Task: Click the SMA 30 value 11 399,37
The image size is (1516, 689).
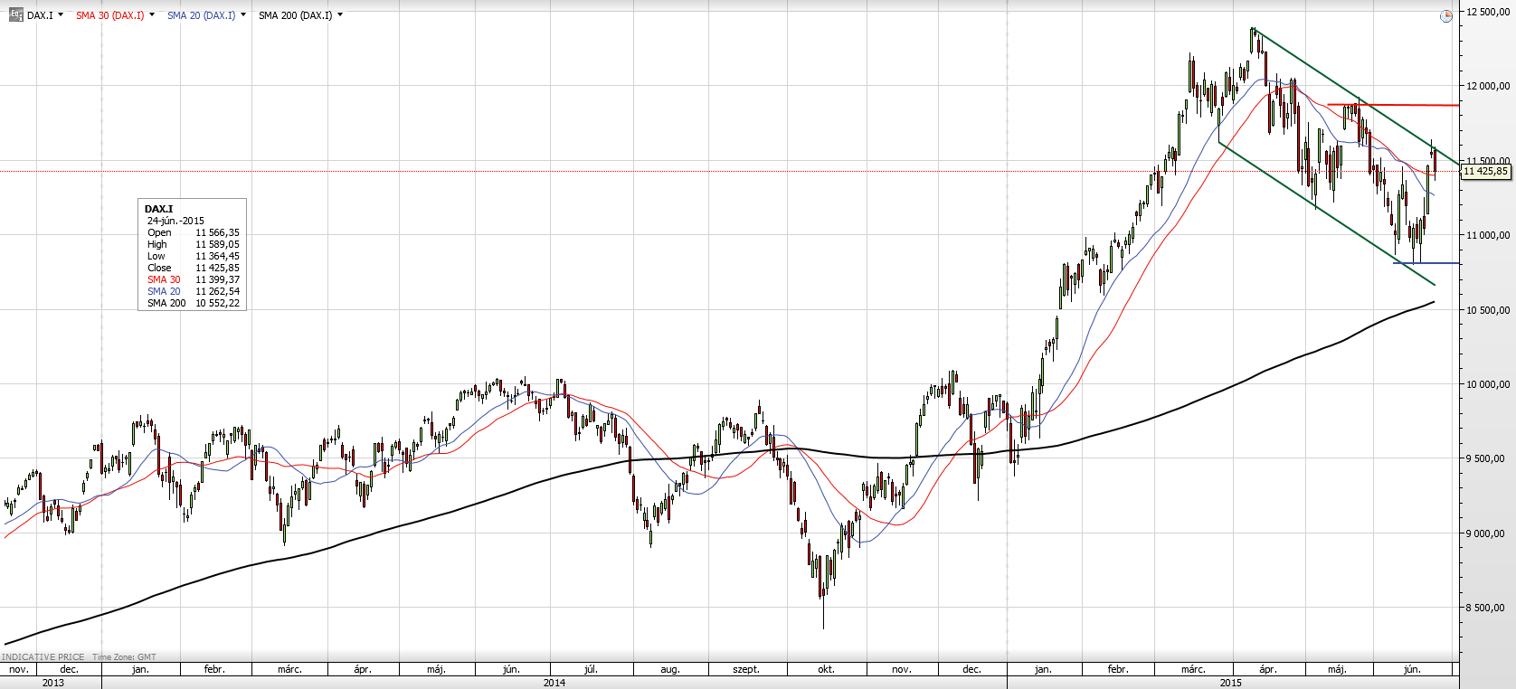Action: (x=217, y=279)
